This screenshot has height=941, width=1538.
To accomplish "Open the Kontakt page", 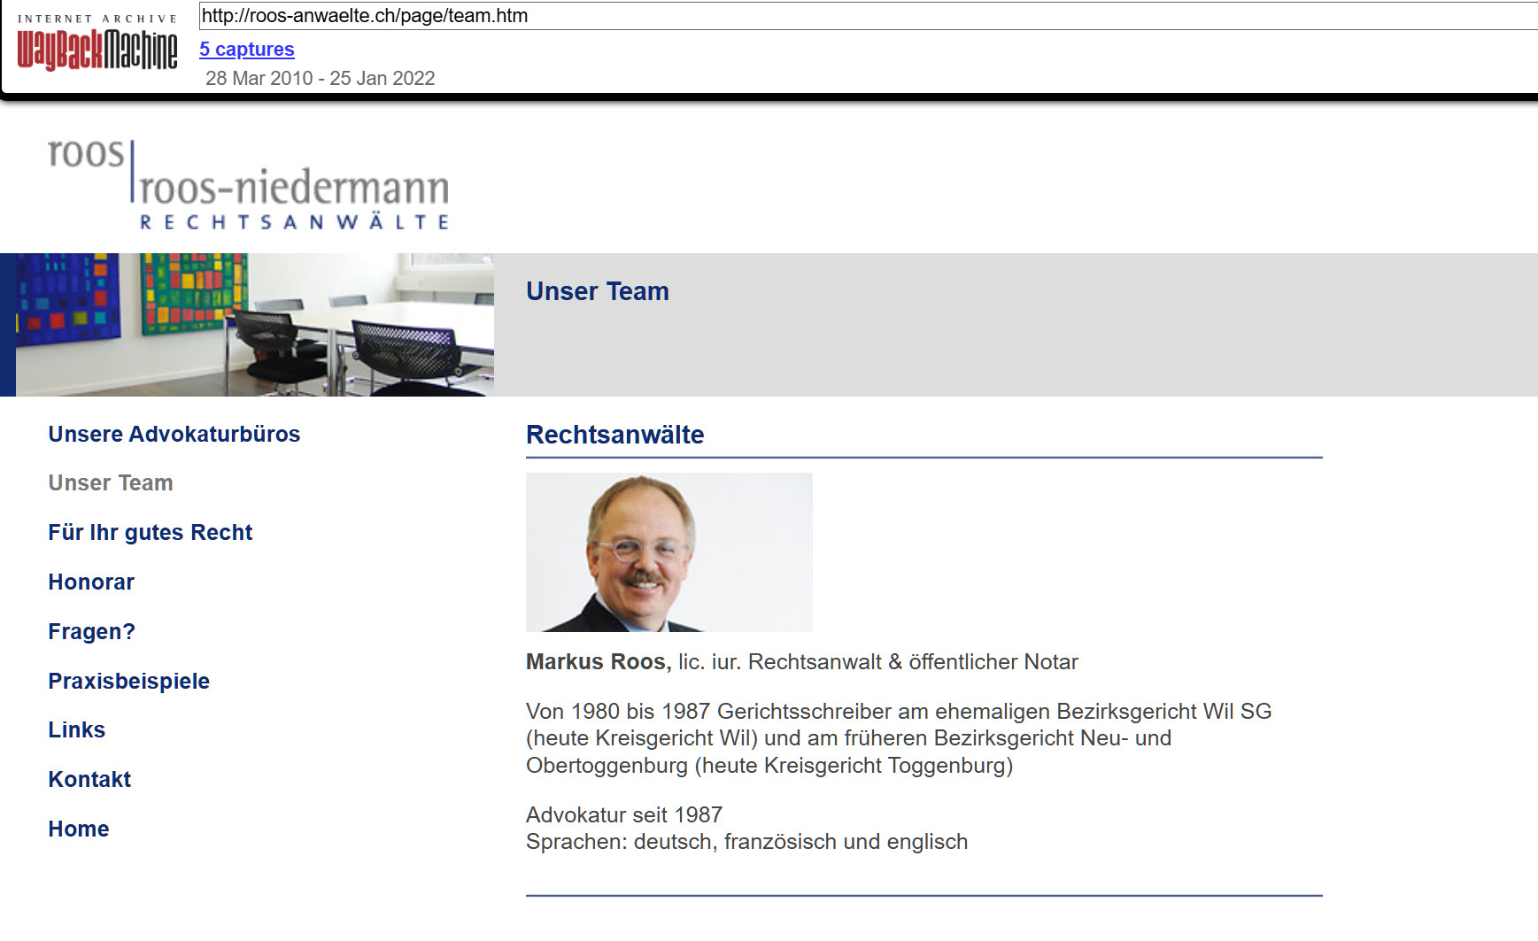I will [89, 780].
